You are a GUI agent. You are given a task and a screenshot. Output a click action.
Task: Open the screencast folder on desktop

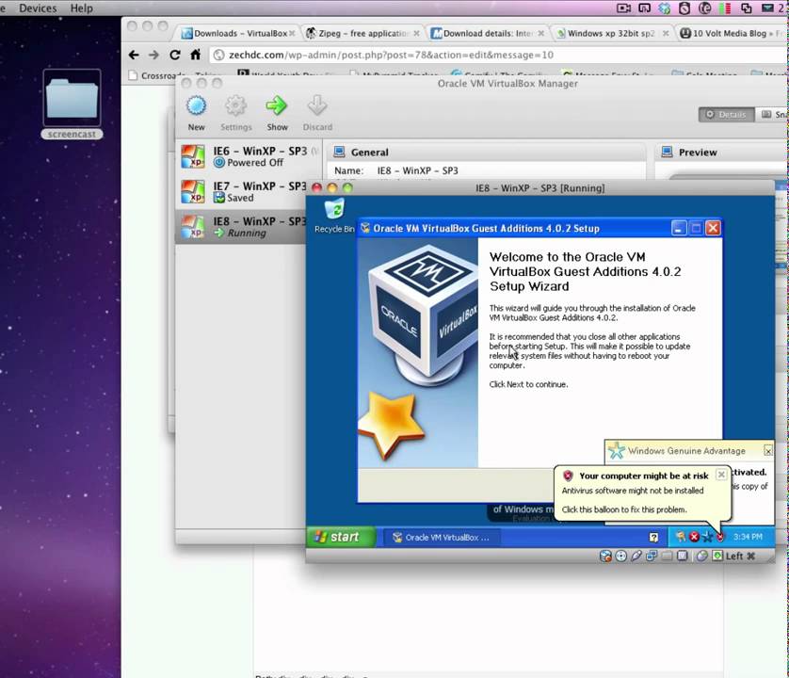coord(72,104)
